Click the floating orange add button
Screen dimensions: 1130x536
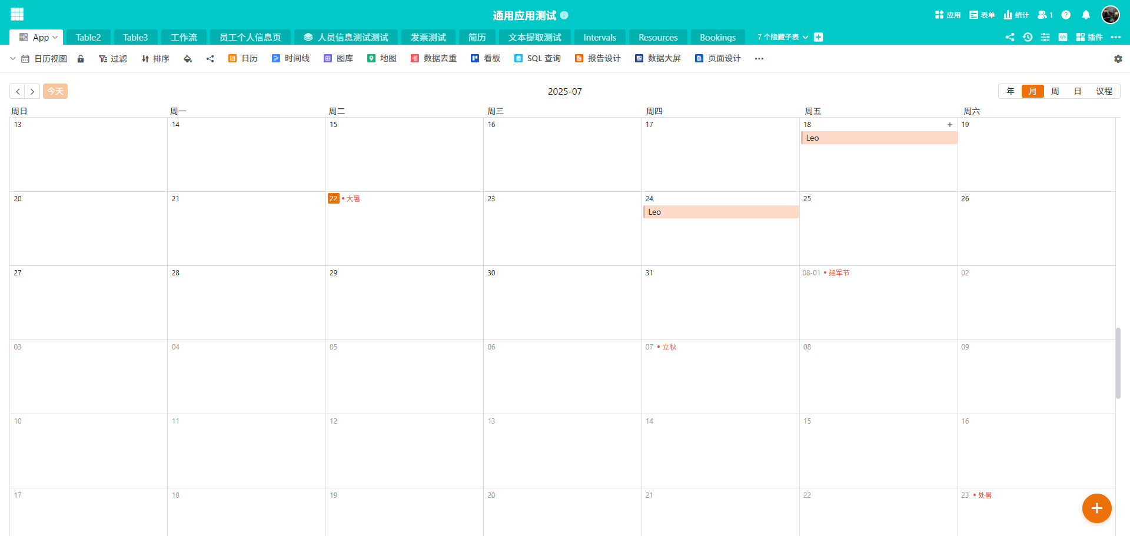pyautogui.click(x=1096, y=508)
